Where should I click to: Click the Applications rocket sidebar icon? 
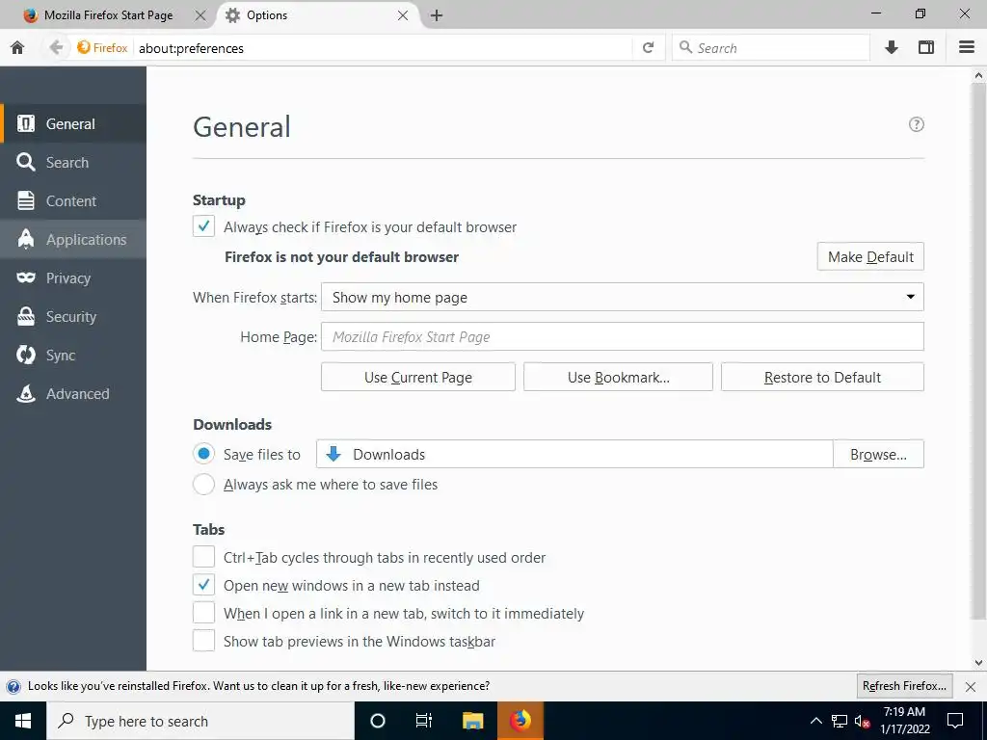click(x=26, y=239)
